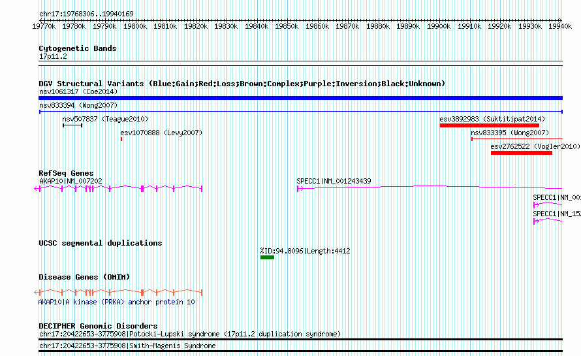Click the 19850k ruler tick label

tap(287, 26)
